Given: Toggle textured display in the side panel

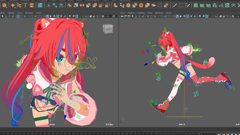Looking at the screenshot, I should click(x=188, y=16).
